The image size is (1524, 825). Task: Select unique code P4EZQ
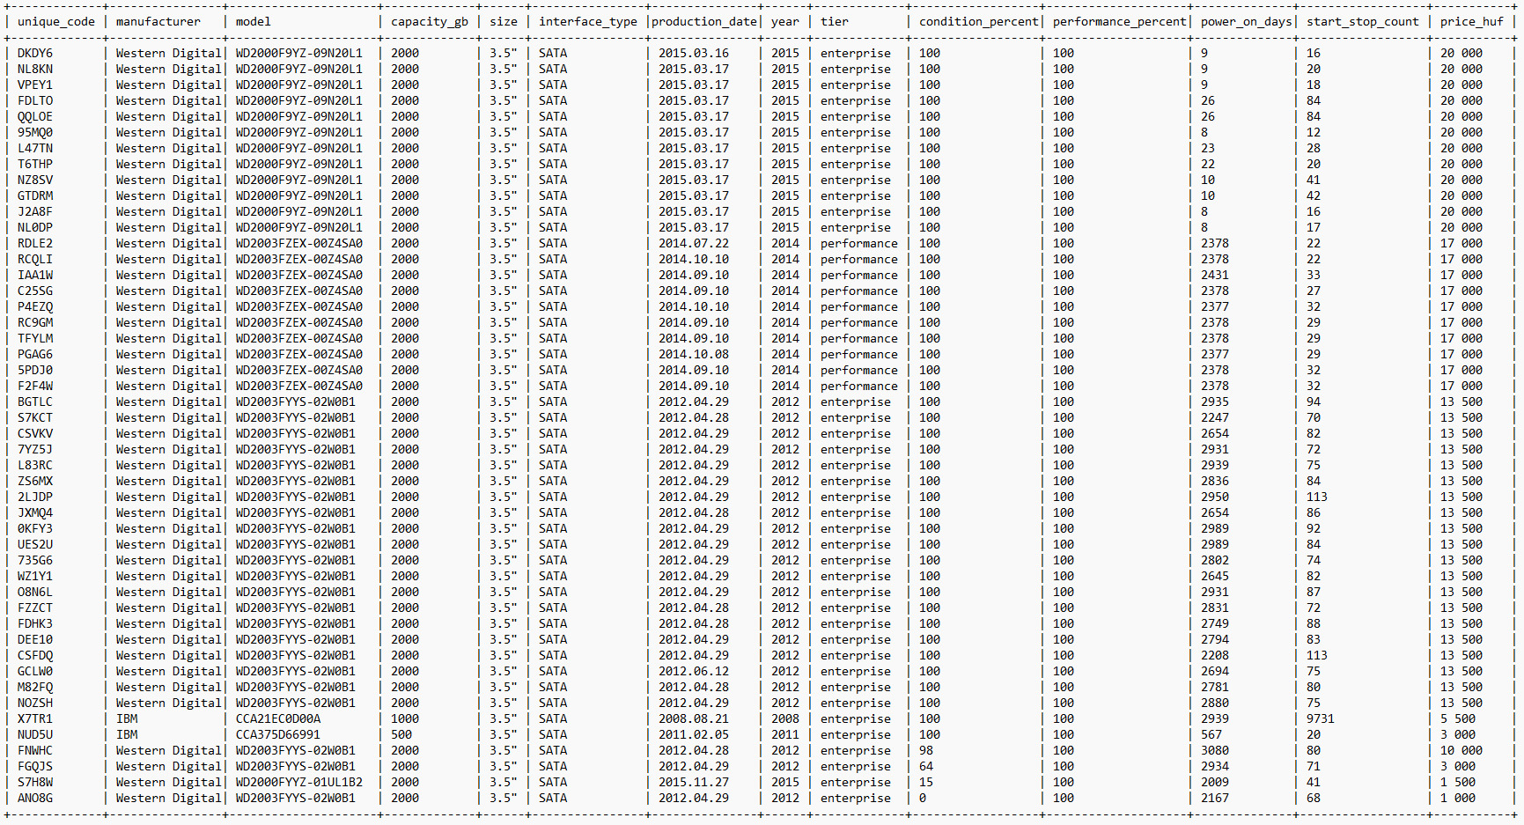point(35,306)
